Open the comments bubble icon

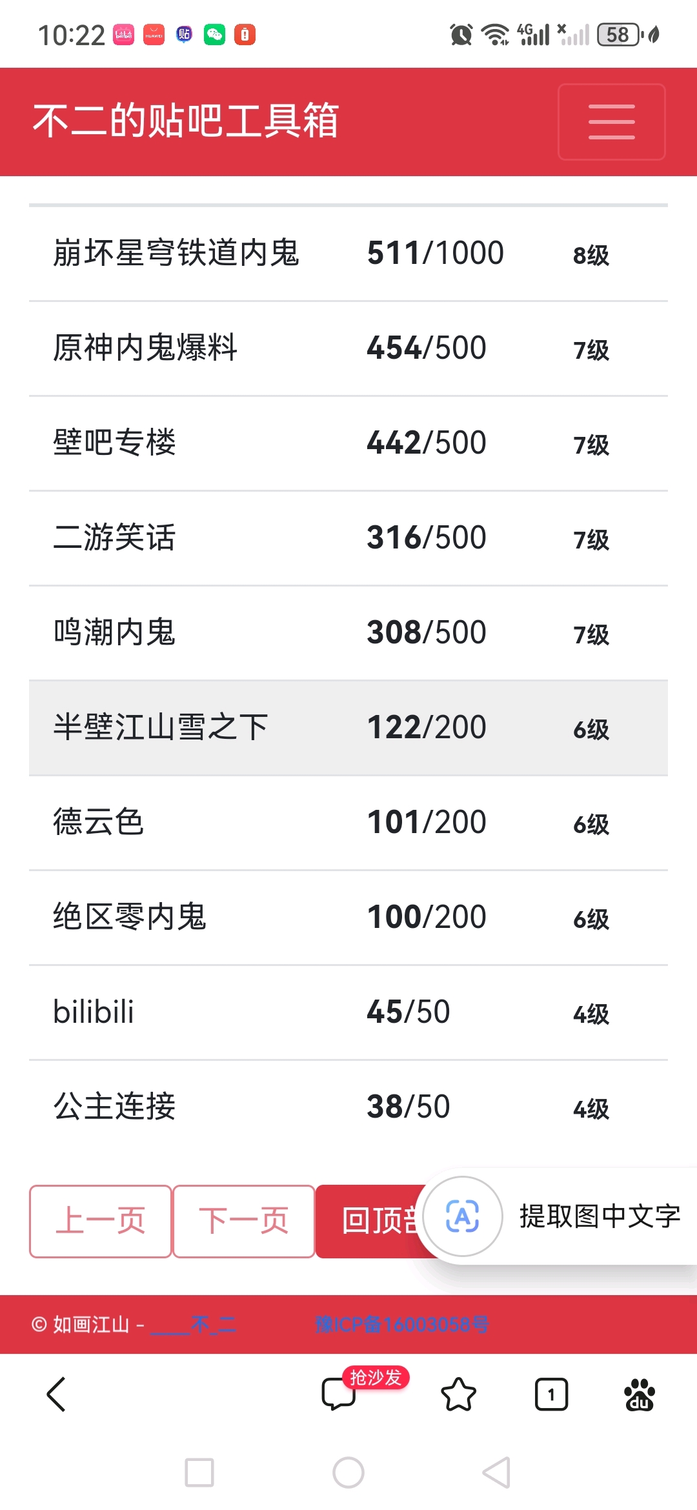pyautogui.click(x=339, y=1394)
